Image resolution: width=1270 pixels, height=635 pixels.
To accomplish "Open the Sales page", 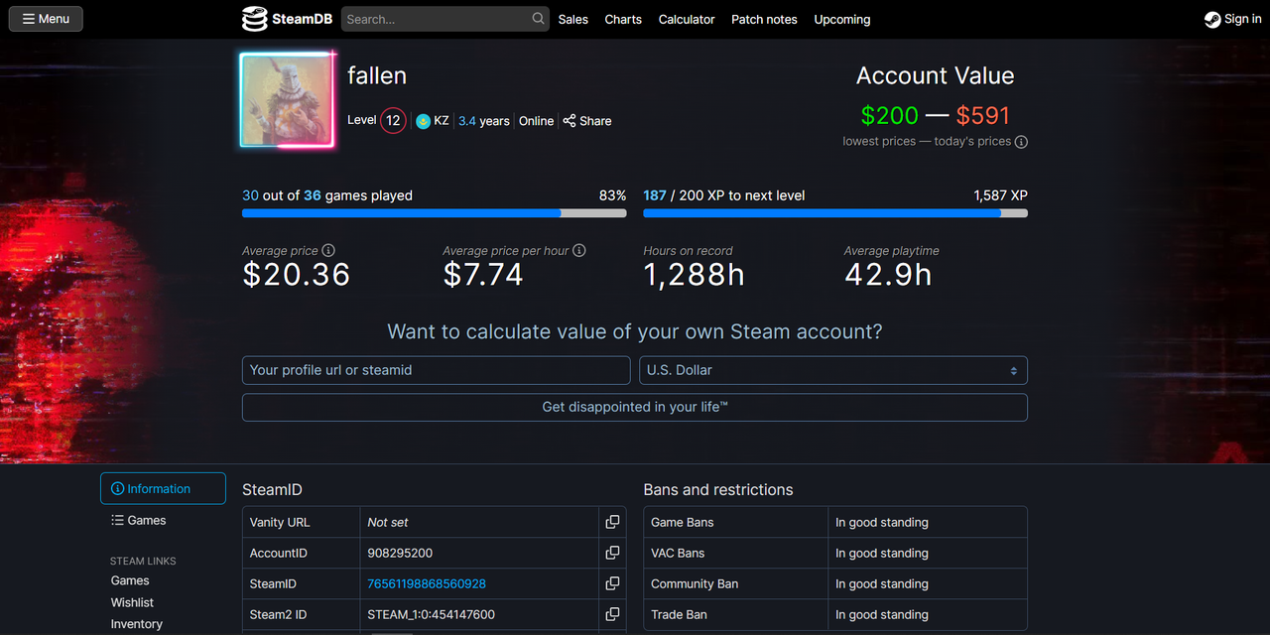I will click(573, 19).
